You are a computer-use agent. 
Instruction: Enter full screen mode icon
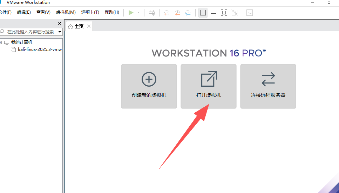[x=224, y=13]
